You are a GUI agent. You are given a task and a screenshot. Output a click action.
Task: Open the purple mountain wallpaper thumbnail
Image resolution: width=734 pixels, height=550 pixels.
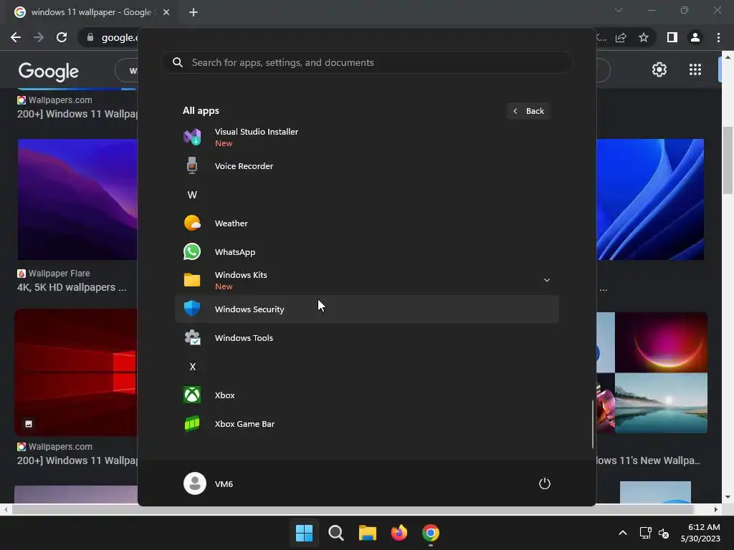click(x=77, y=199)
